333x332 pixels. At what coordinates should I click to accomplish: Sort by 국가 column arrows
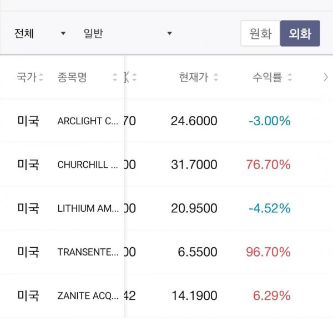tap(41, 77)
